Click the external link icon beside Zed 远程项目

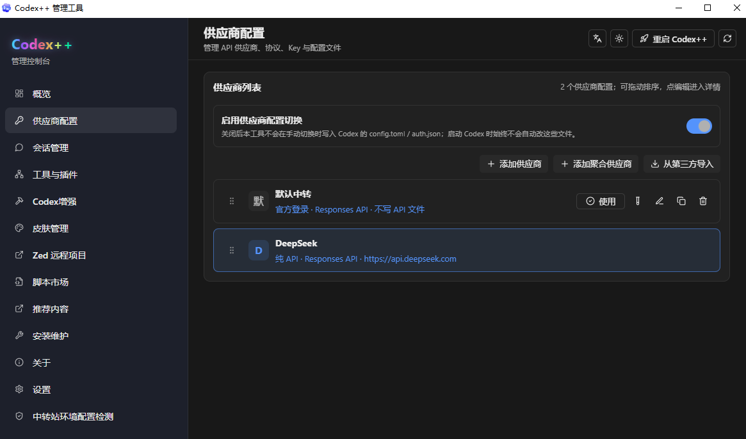19,255
